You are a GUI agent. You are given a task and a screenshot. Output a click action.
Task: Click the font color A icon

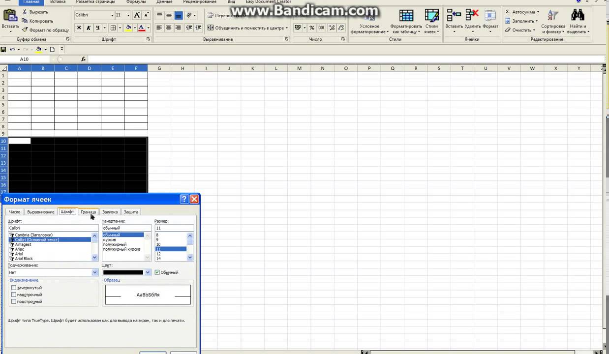pos(141,28)
